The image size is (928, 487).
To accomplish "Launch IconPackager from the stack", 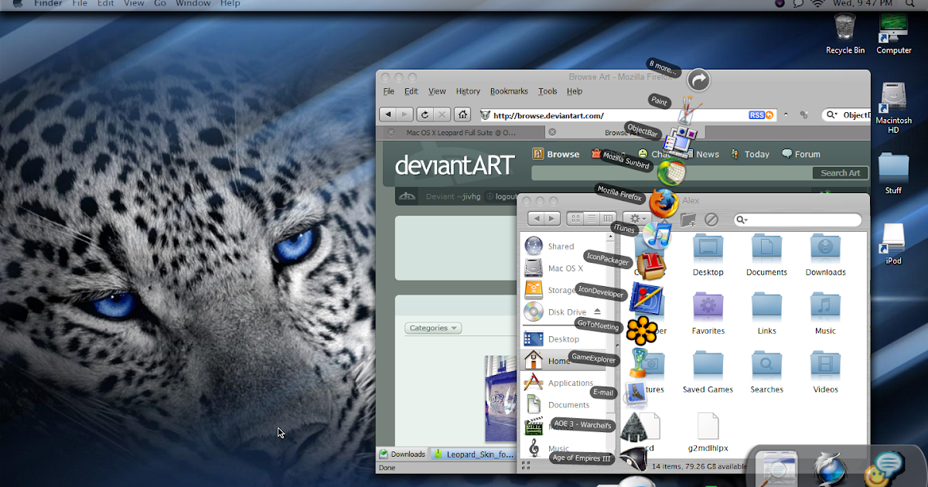I will point(650,267).
